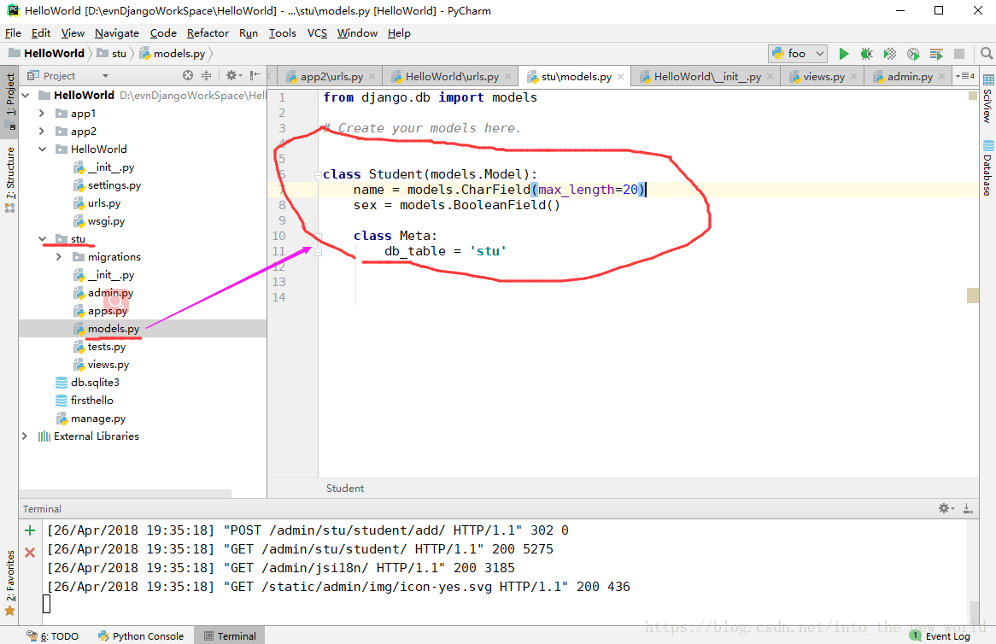Open tests.py under stu
The width and height of the screenshot is (996, 644).
coord(107,347)
